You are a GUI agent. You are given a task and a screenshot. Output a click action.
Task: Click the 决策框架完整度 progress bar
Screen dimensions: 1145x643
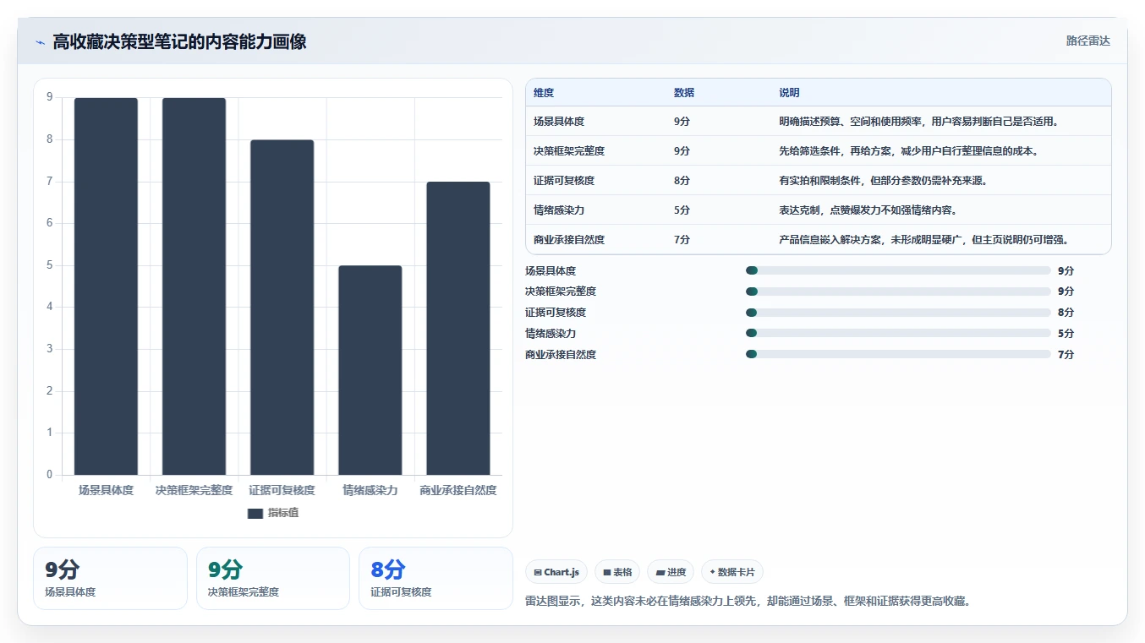pos(898,292)
